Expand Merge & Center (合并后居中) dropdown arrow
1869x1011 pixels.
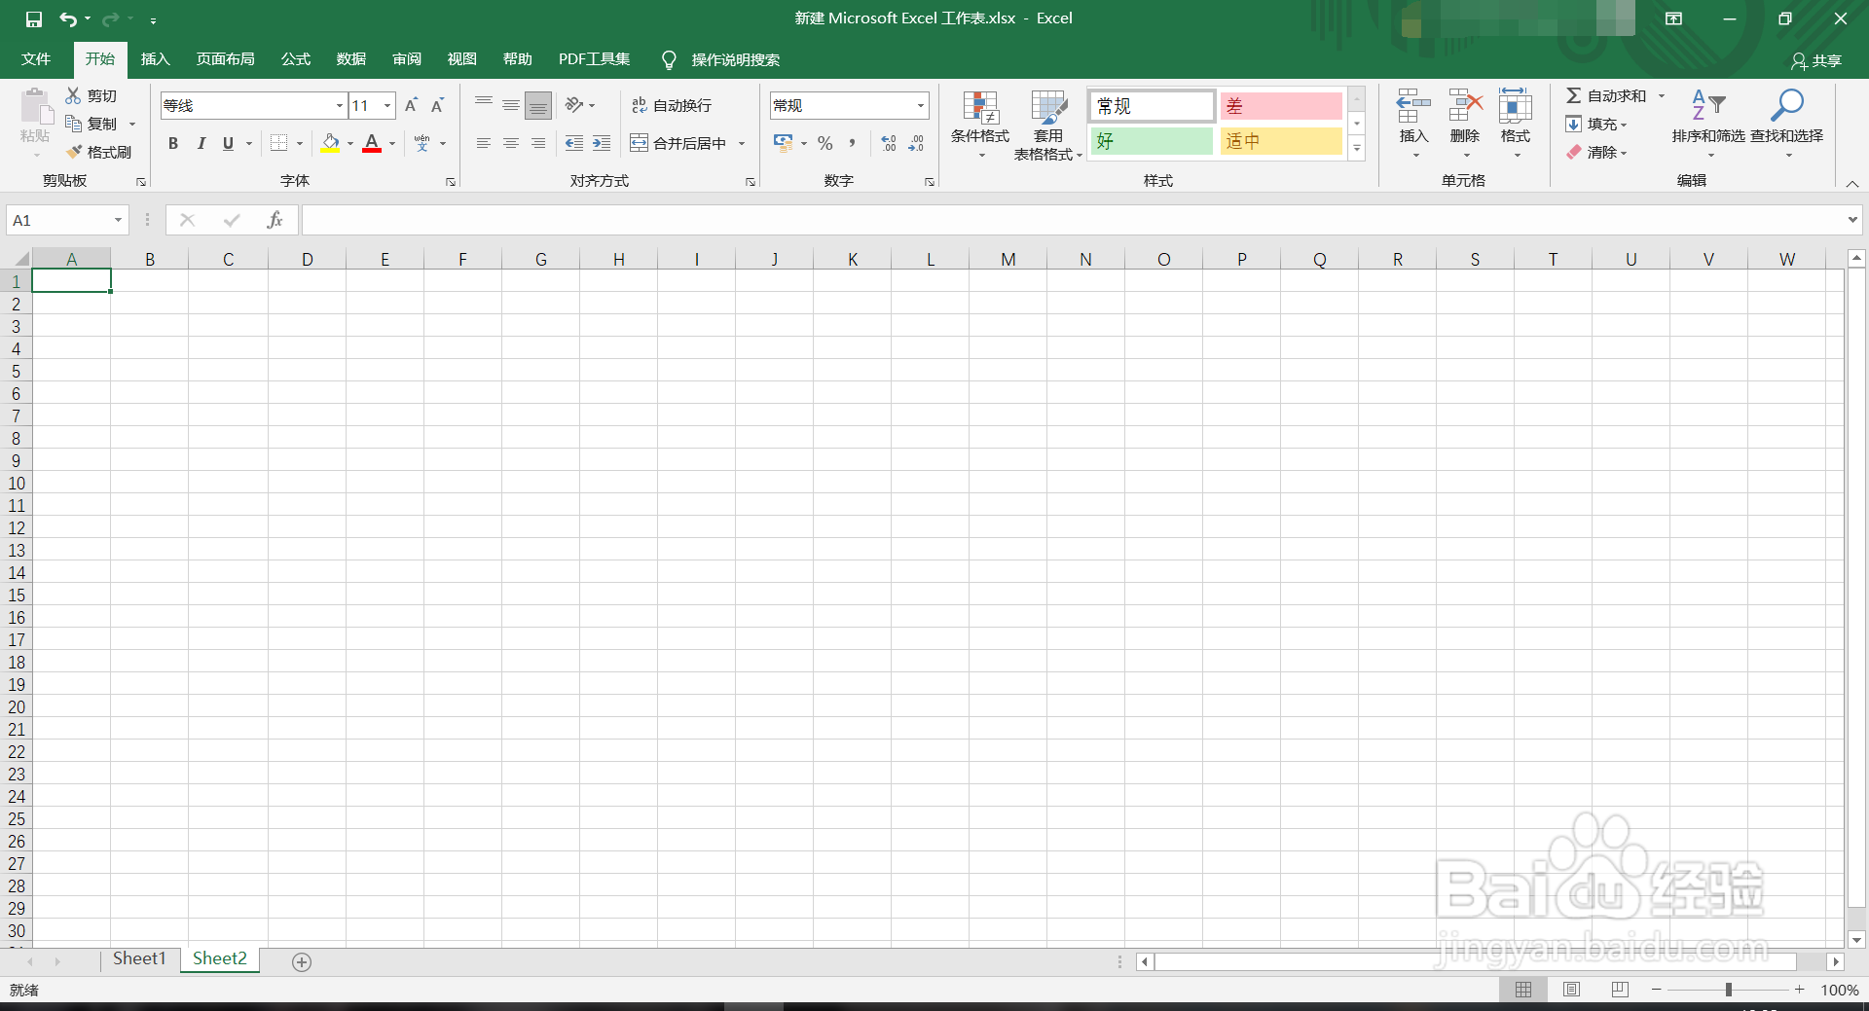(x=742, y=144)
